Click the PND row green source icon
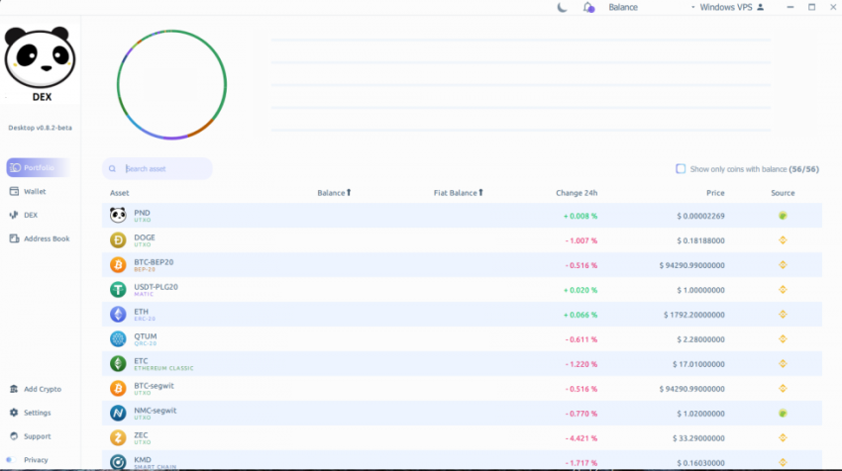 [783, 216]
